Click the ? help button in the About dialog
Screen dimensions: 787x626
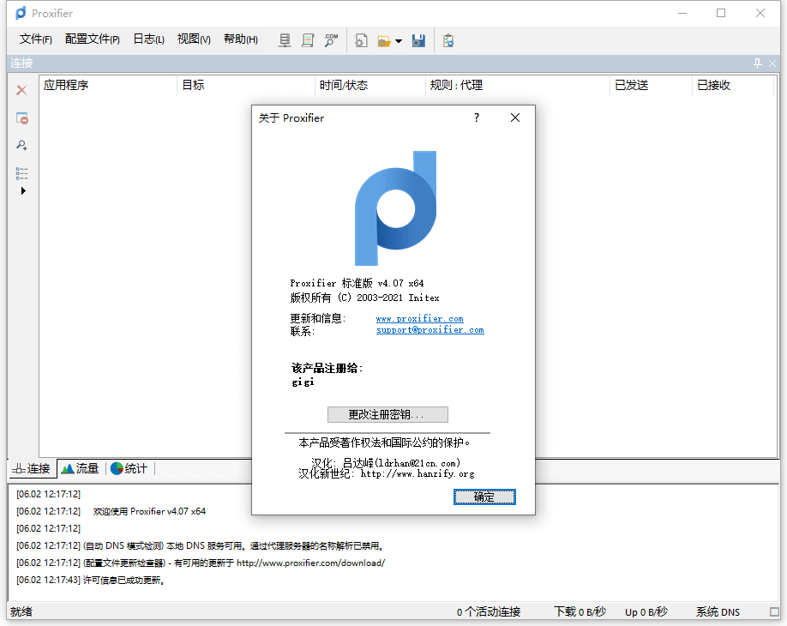pyautogui.click(x=477, y=117)
